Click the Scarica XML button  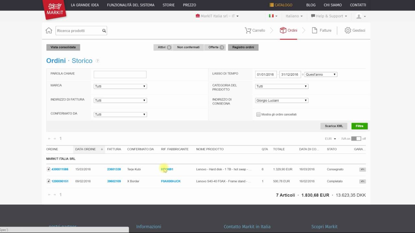334,126
